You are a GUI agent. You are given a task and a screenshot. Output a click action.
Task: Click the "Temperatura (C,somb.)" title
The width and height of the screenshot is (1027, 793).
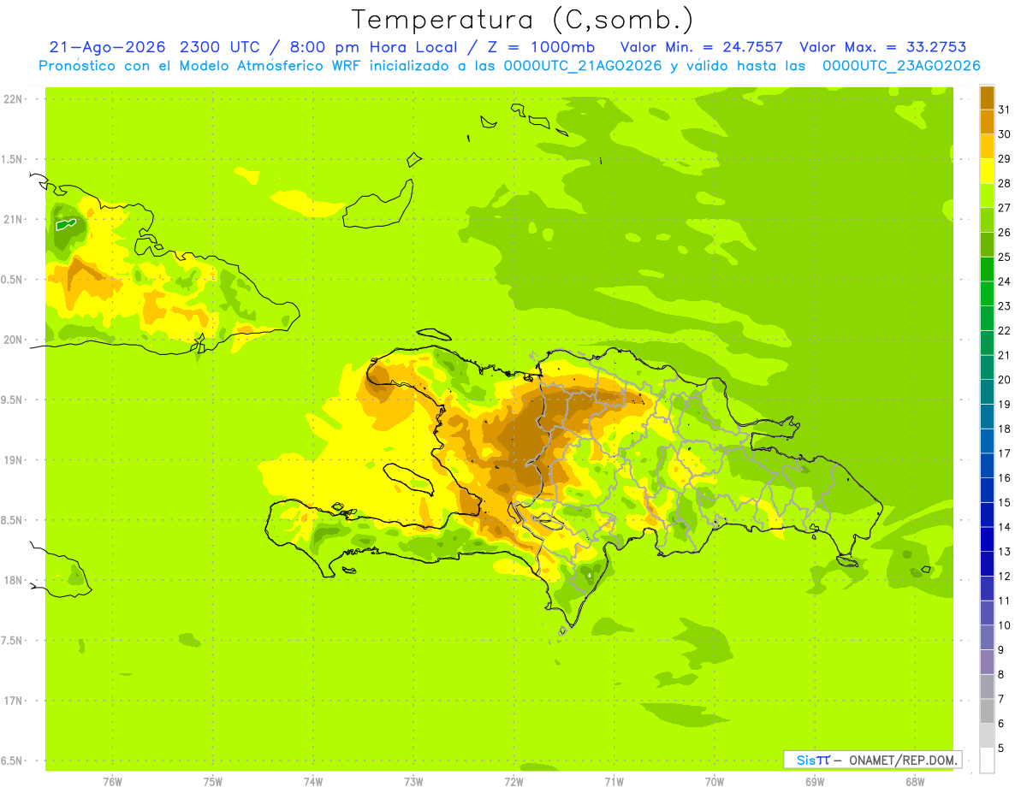[x=523, y=20]
